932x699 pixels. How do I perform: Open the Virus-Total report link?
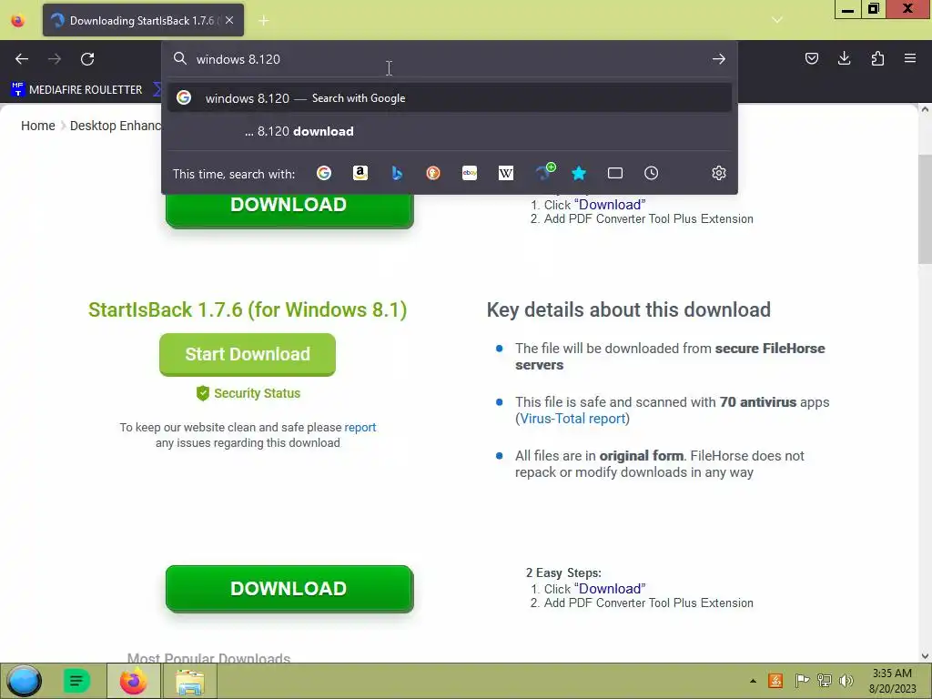(573, 419)
